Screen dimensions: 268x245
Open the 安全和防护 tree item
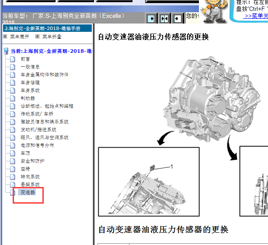32,161
